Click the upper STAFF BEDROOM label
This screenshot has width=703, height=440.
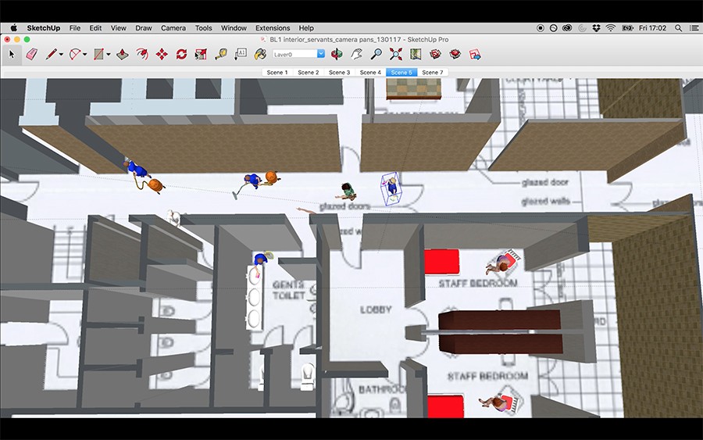click(x=478, y=283)
